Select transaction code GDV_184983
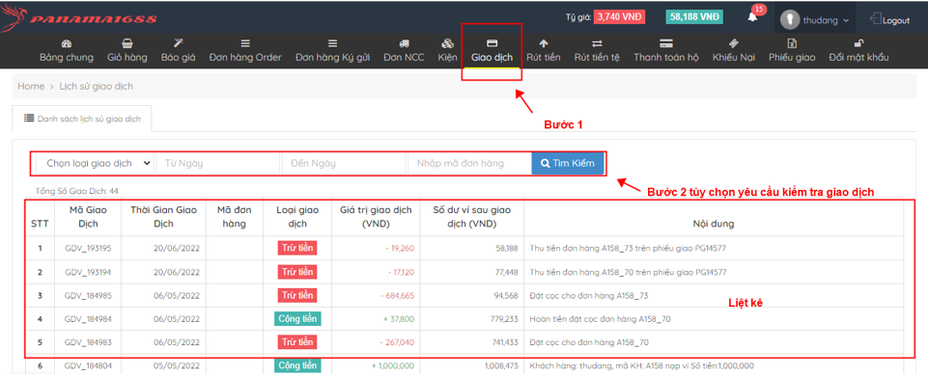Screen dimensions: 928x376 (x=88, y=341)
